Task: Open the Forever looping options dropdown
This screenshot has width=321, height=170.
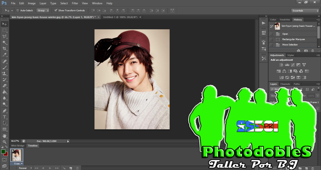Action: click(25, 168)
